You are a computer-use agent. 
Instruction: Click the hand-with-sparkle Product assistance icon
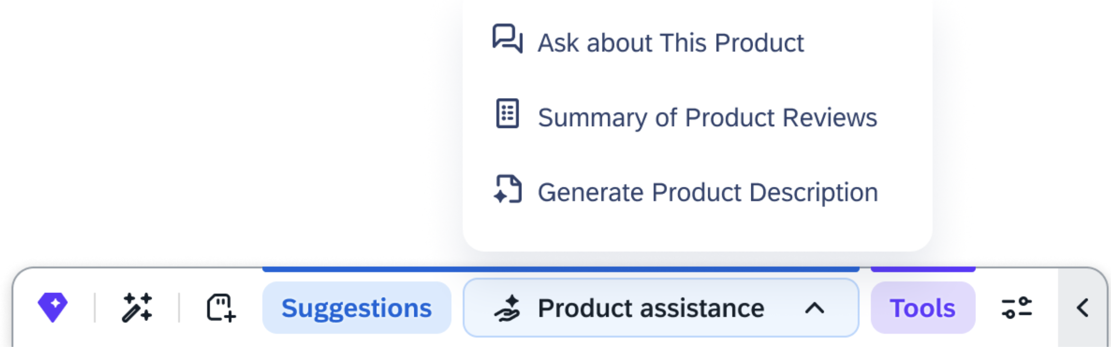(507, 308)
